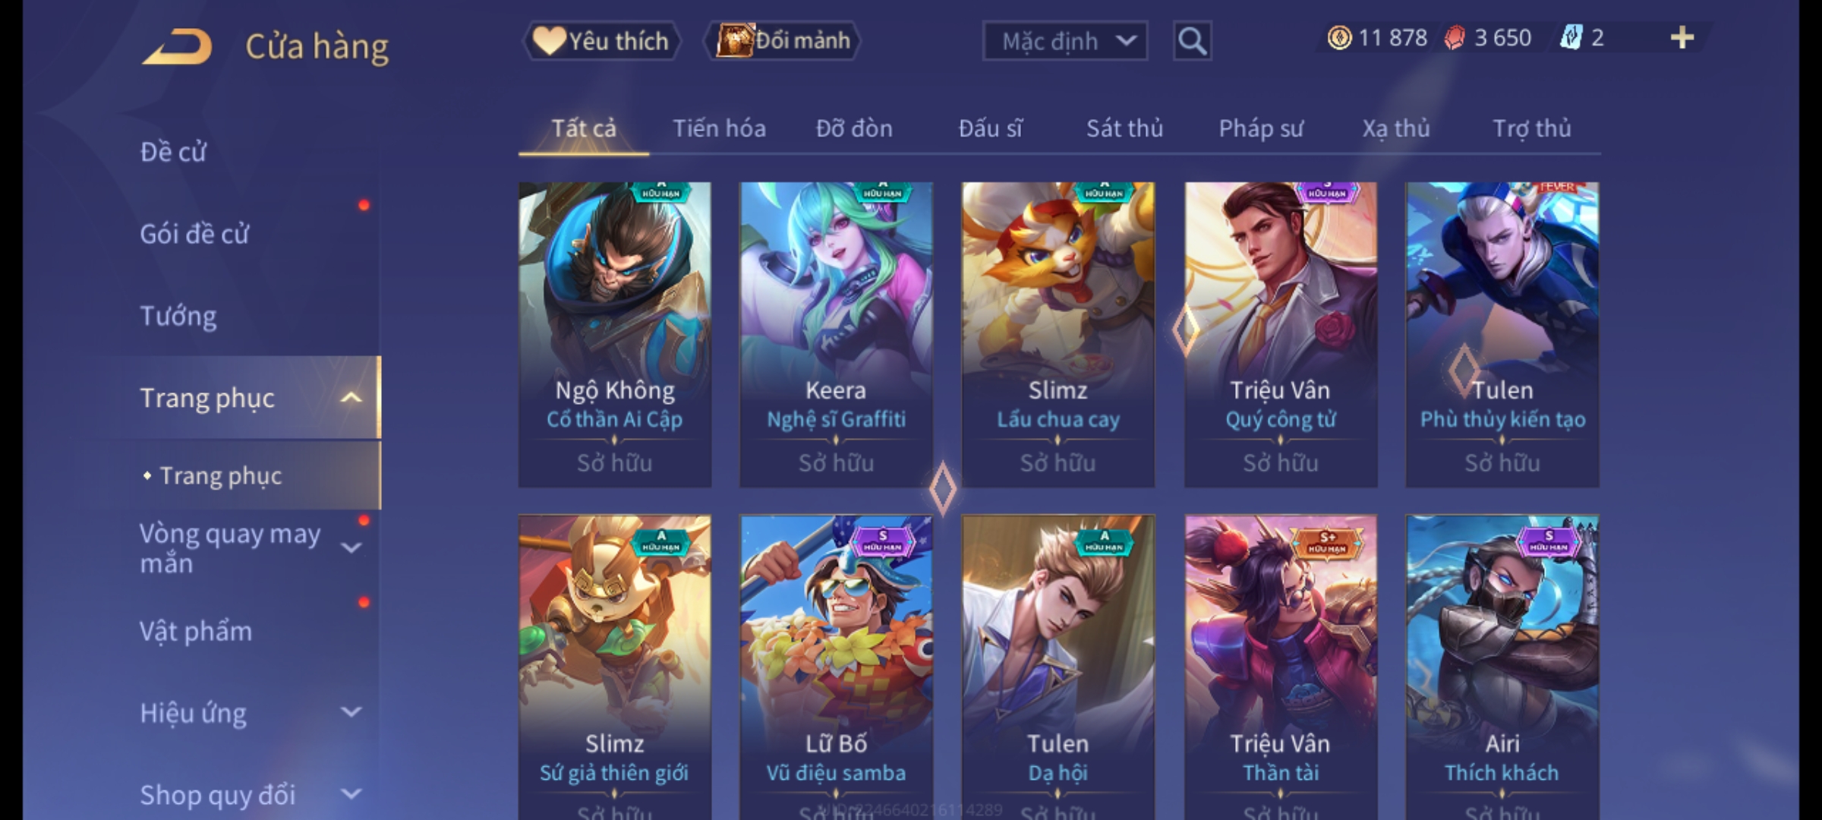Open Yêu thích heart favorites
Image resolution: width=1822 pixels, height=820 pixels.
pyautogui.click(x=602, y=41)
